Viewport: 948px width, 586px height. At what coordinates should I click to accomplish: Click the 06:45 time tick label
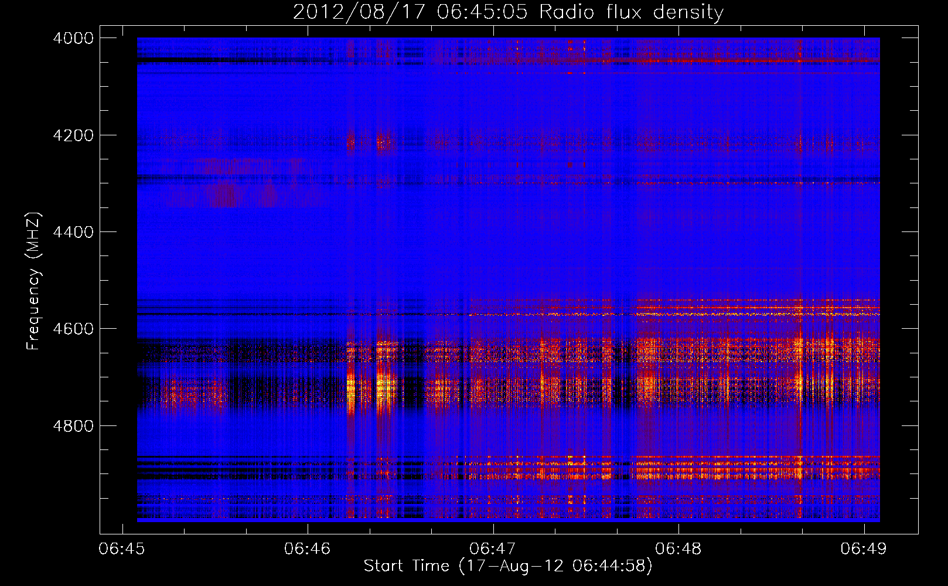[122, 548]
